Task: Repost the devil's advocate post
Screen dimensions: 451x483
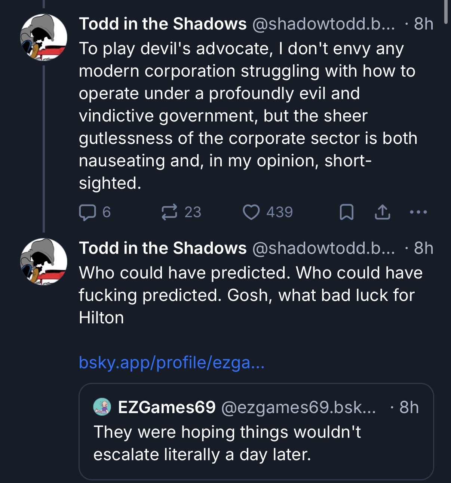Action: (x=169, y=212)
